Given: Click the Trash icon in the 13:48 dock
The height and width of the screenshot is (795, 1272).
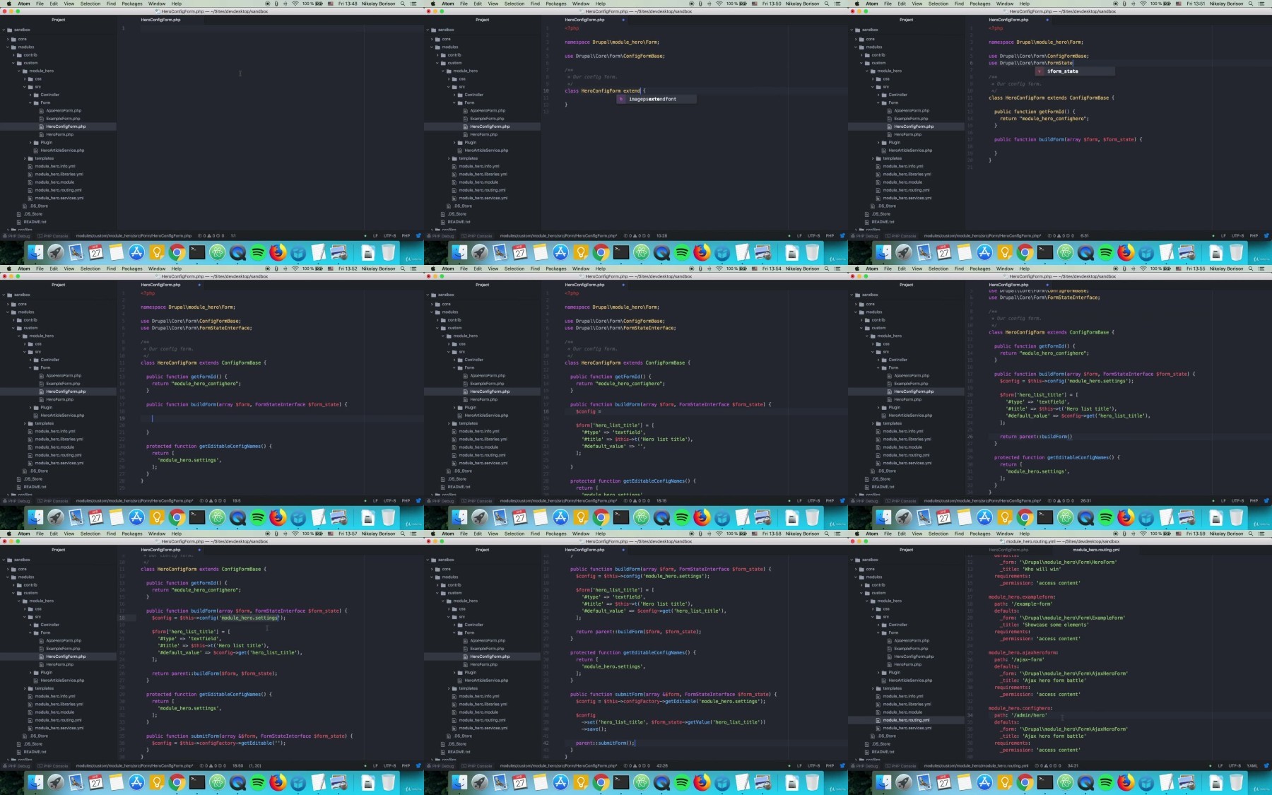Looking at the screenshot, I should click(x=388, y=252).
